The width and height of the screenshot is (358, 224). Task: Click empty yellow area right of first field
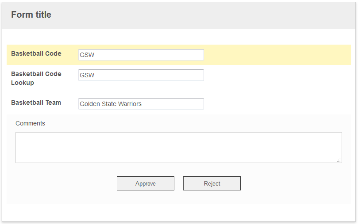pyautogui.click(x=277, y=55)
